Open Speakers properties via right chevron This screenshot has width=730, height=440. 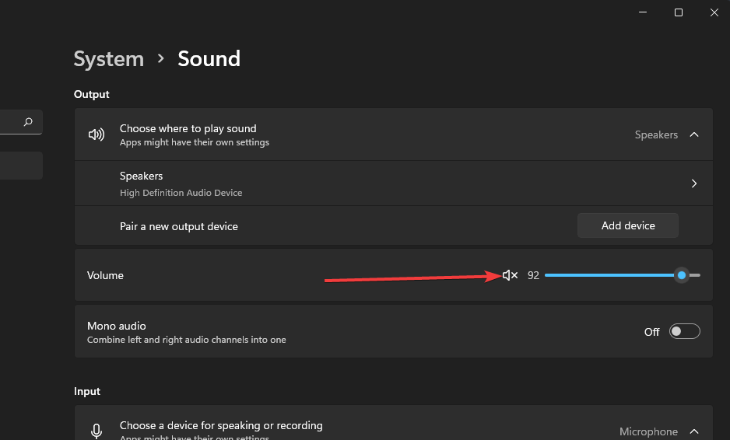694,183
